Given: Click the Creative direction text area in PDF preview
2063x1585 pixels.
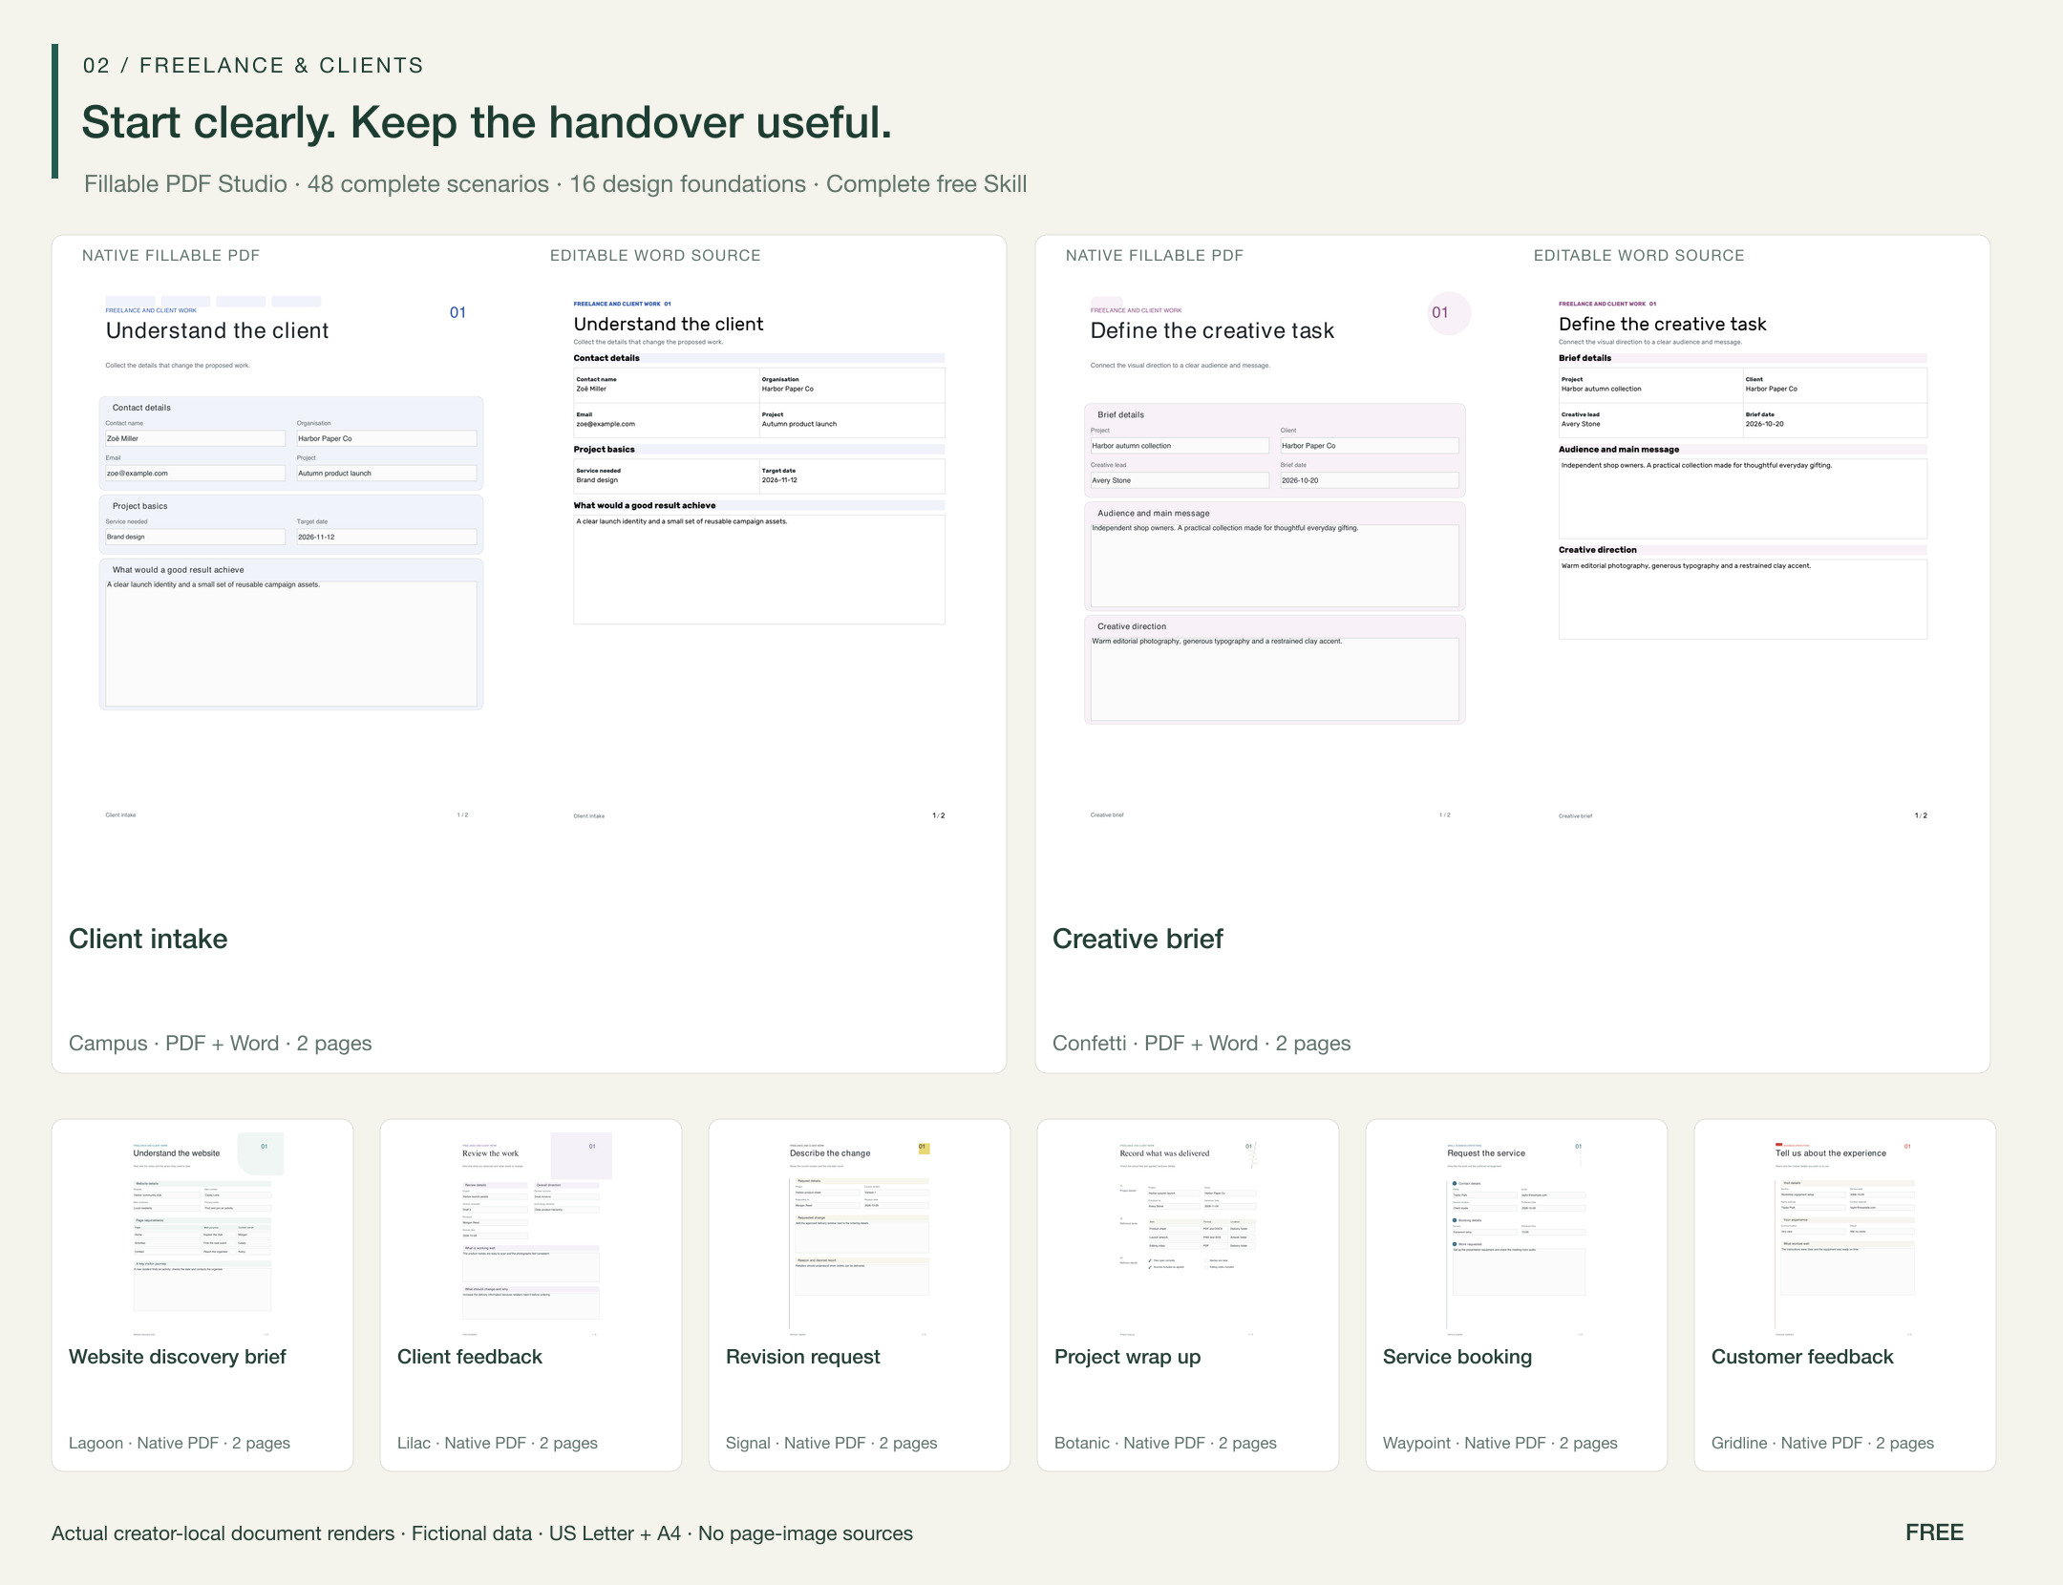Looking at the screenshot, I should pyautogui.click(x=1275, y=679).
